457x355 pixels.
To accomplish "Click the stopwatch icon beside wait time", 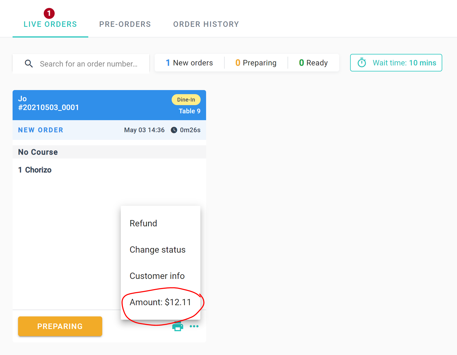I will [x=362, y=63].
